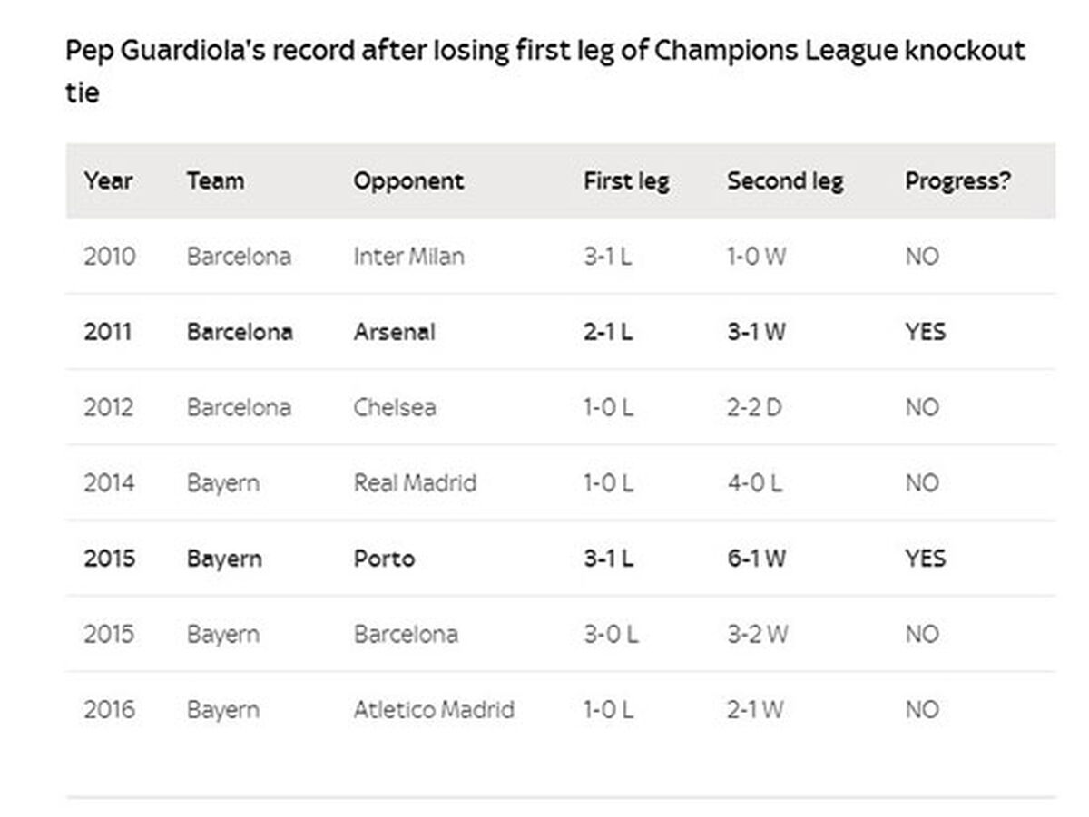Select the bold Porto opponent cell
The image size is (1089, 817).
pos(384,558)
